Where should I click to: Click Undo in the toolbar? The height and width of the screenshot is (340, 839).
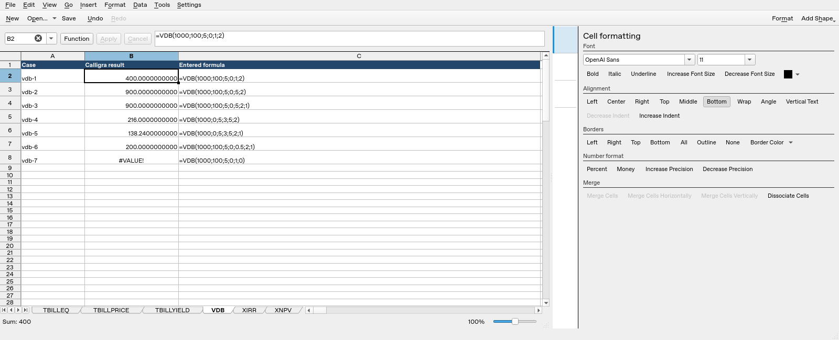[x=95, y=18]
